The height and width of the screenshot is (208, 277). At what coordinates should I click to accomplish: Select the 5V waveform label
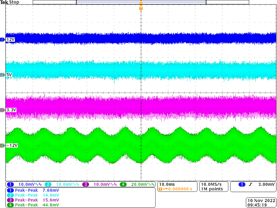click(x=9, y=75)
